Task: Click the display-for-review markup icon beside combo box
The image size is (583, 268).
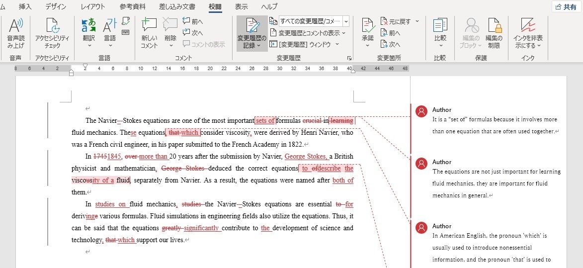Action: (x=273, y=21)
